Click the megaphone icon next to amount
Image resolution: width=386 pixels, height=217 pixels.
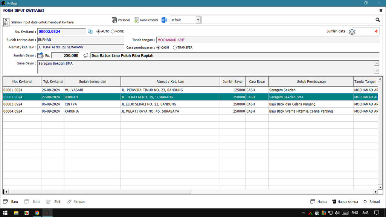click(x=86, y=55)
